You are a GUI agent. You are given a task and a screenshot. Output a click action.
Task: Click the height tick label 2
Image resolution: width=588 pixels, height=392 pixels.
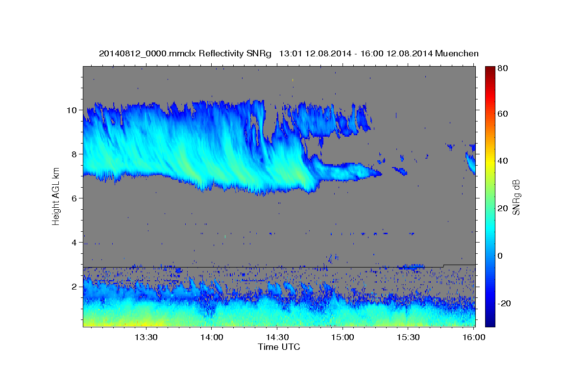coord(74,287)
